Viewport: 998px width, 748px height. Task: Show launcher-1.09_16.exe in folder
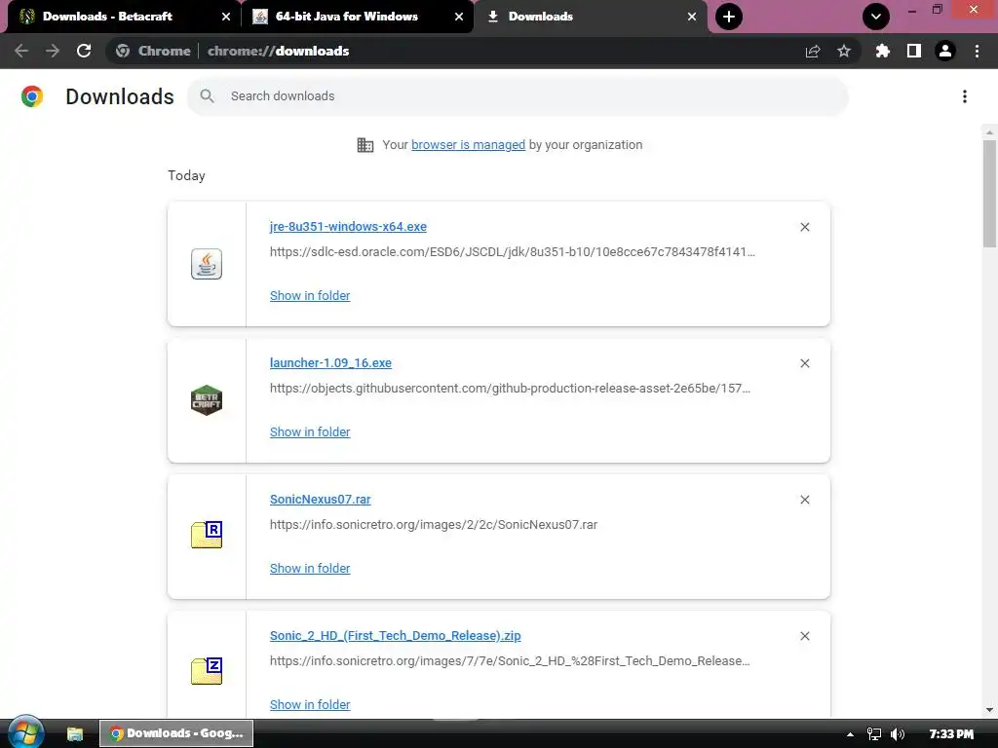[310, 431]
